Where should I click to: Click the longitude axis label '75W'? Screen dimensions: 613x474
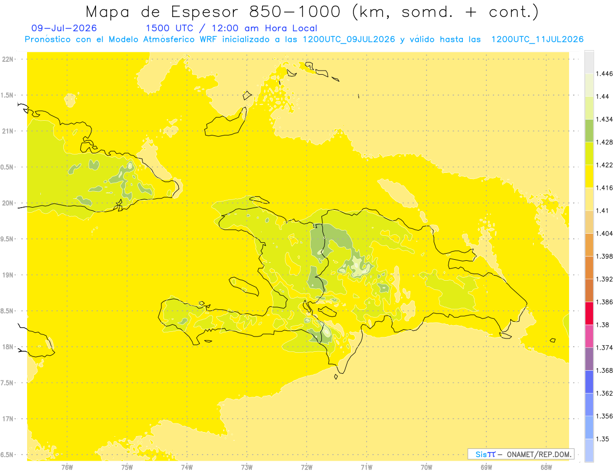(127, 467)
